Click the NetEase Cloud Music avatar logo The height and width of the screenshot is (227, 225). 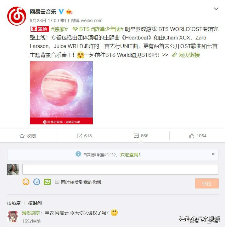tap(17, 16)
